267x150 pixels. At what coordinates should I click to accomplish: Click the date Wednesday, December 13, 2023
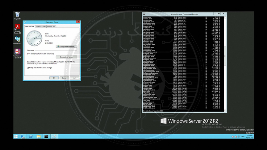pyautogui.click(x=56, y=36)
